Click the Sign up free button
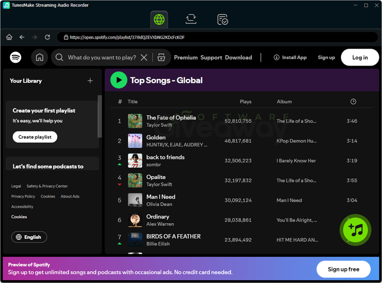 pyautogui.click(x=343, y=269)
